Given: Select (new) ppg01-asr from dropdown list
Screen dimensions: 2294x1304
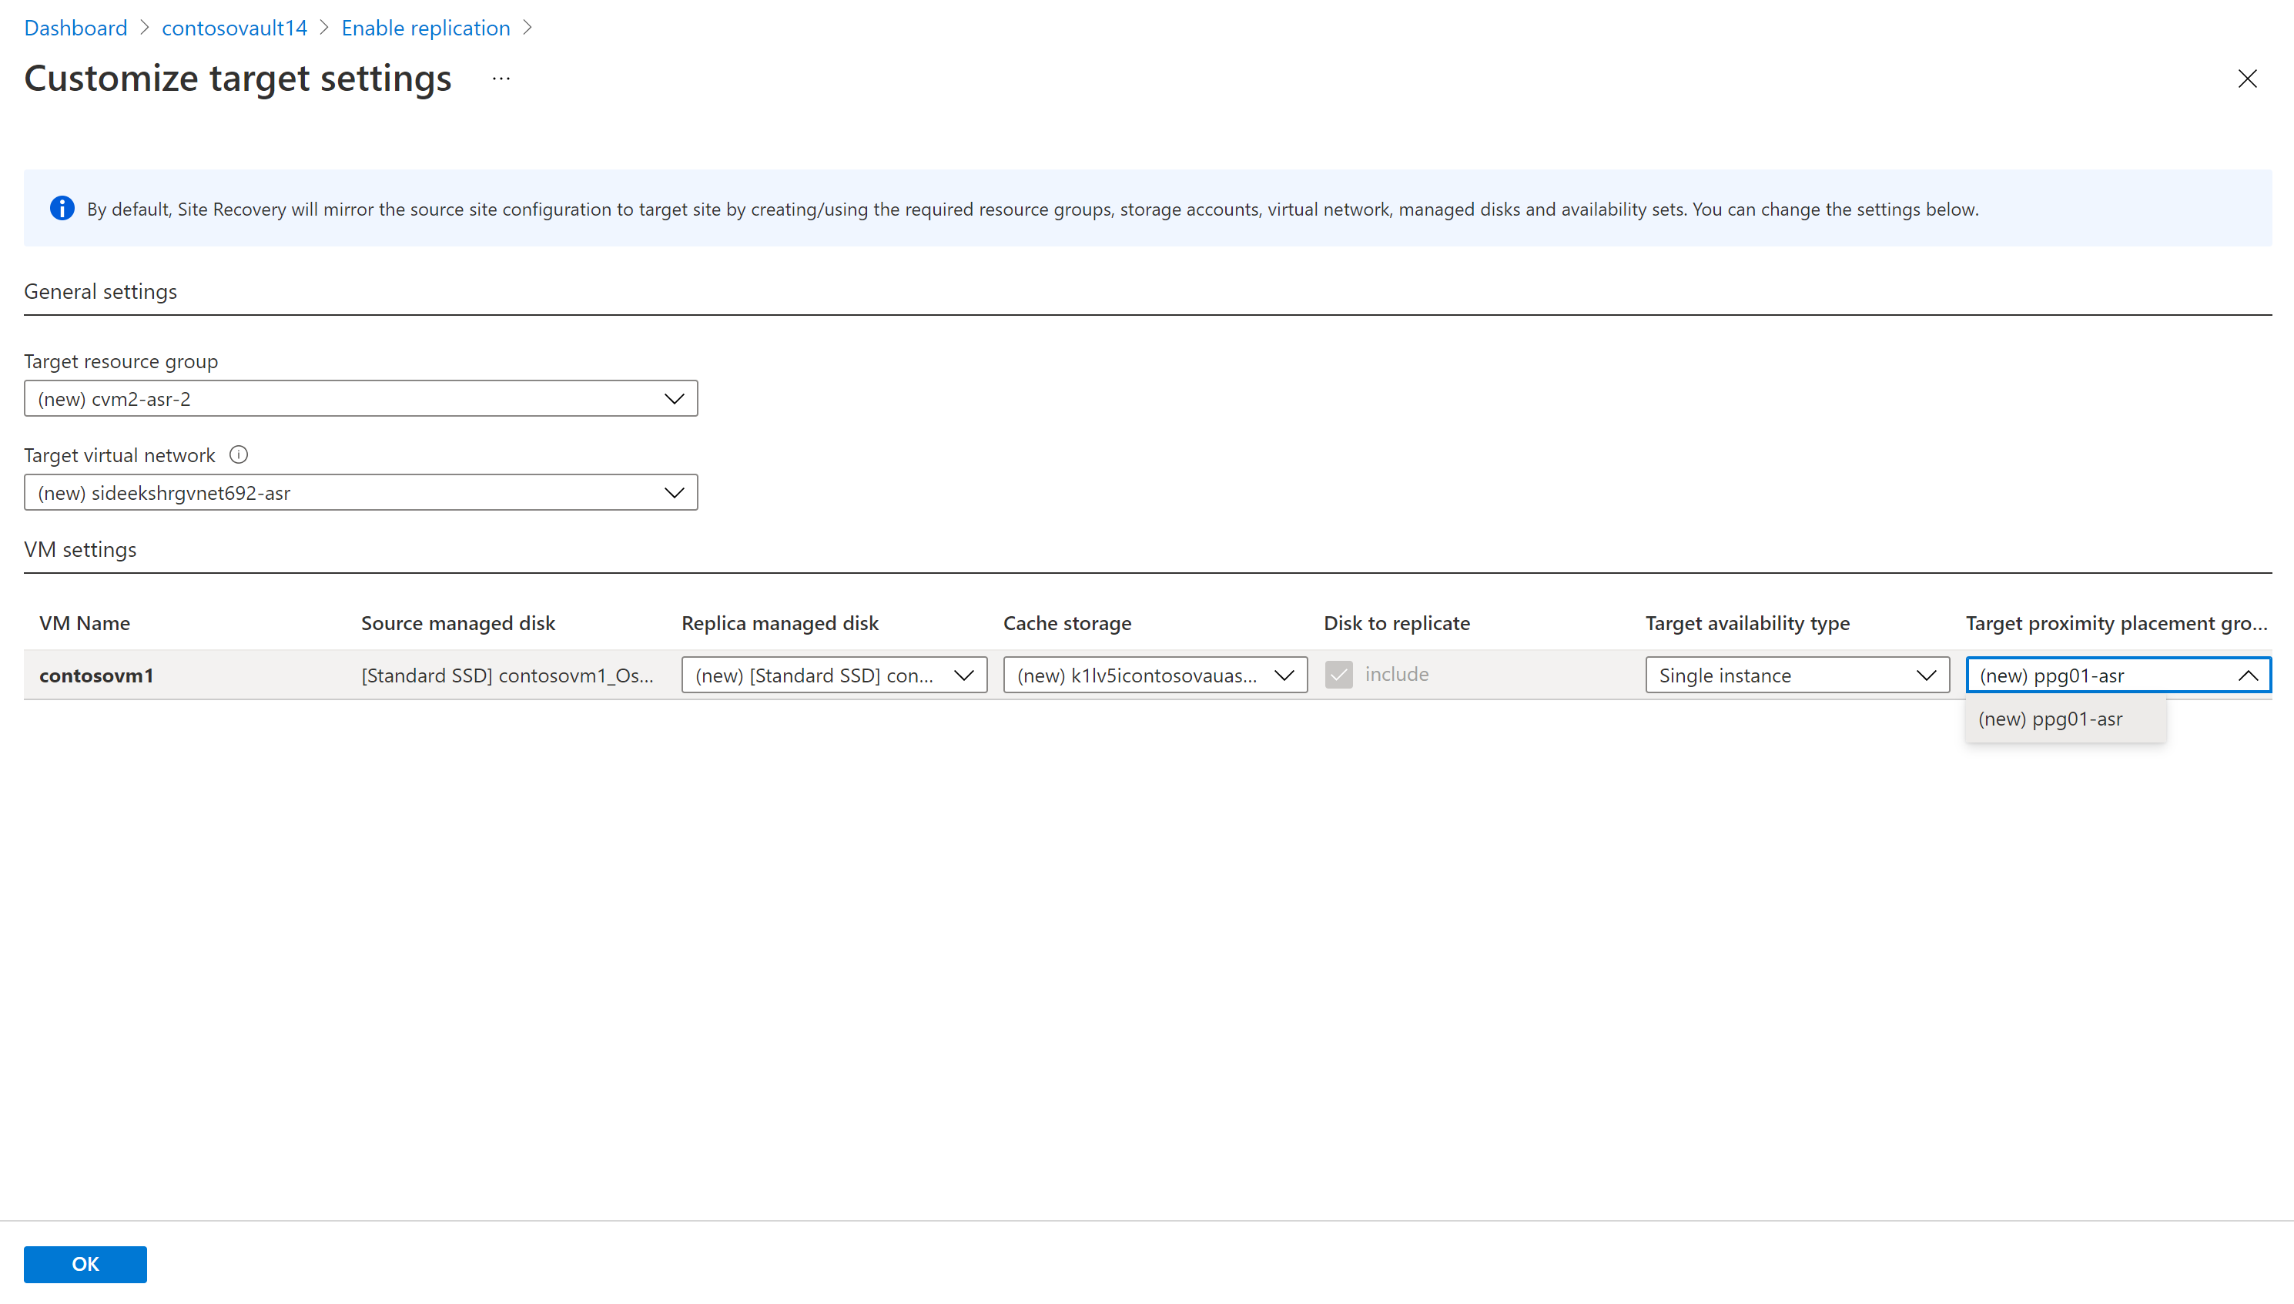Looking at the screenshot, I should coord(2051,719).
